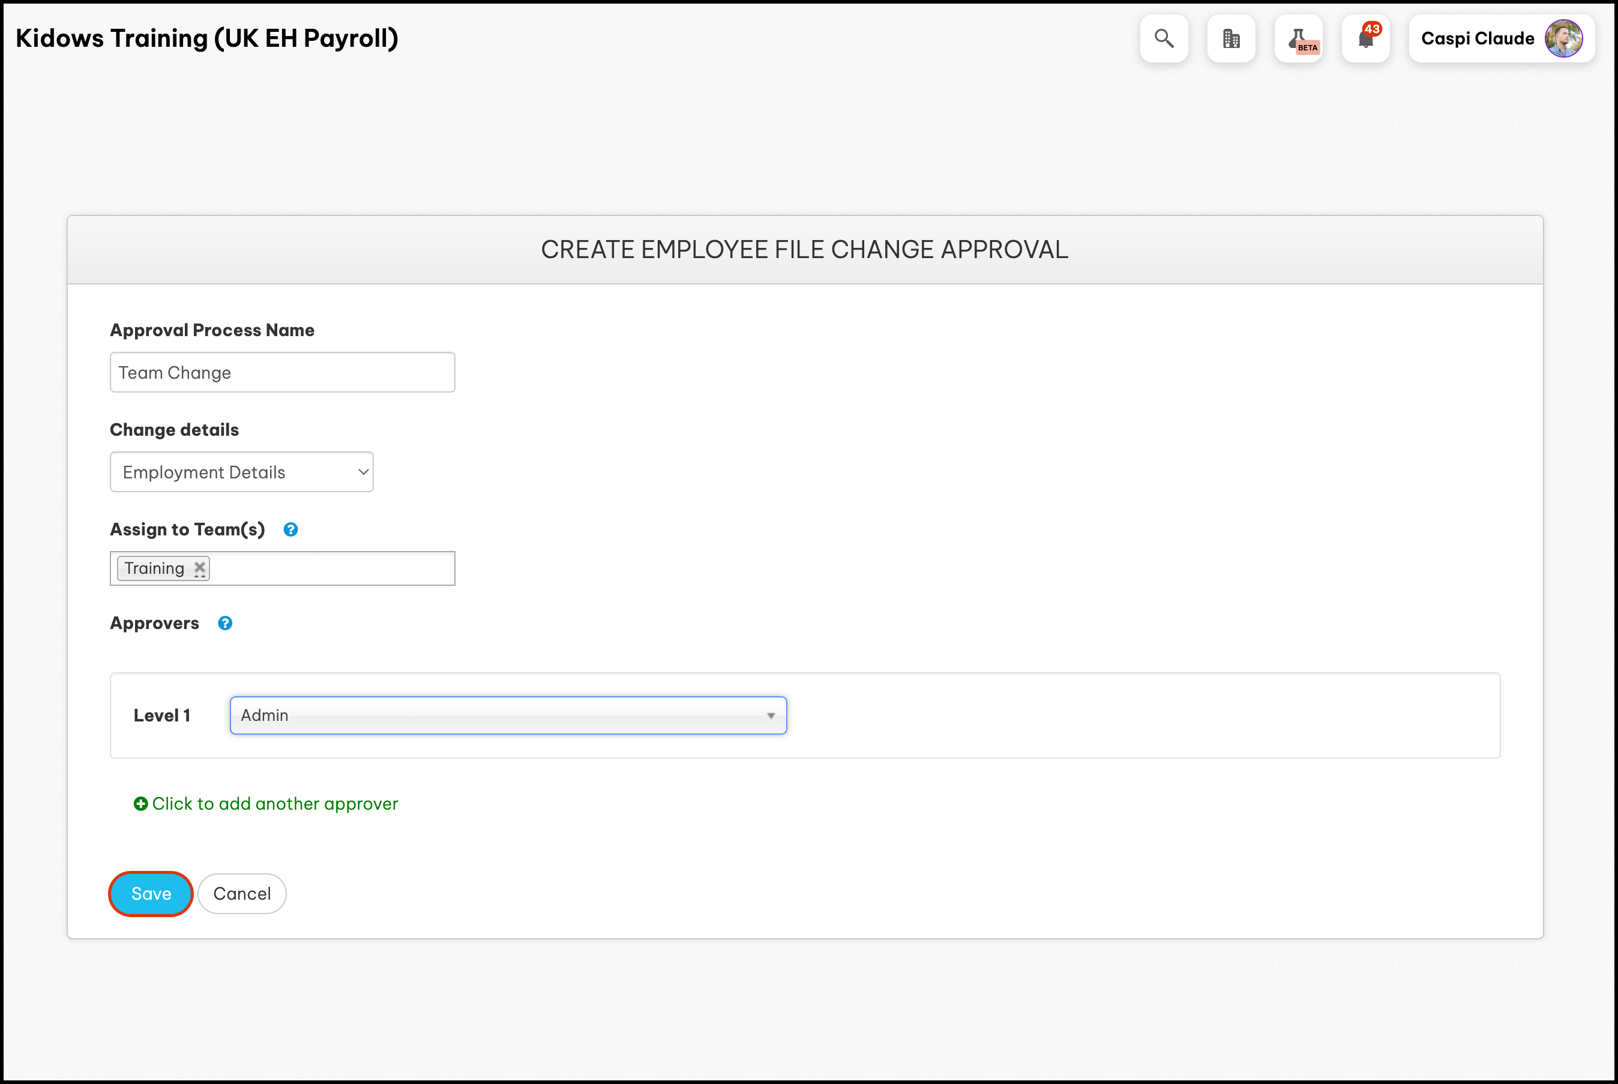This screenshot has width=1618, height=1084.
Task: Click the organisation building icon
Action: coord(1231,38)
